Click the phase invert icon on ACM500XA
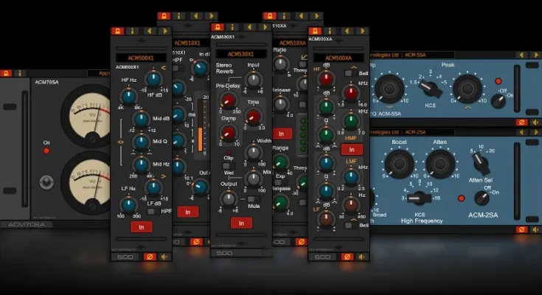This screenshot has width=542, height=295. (x=347, y=257)
